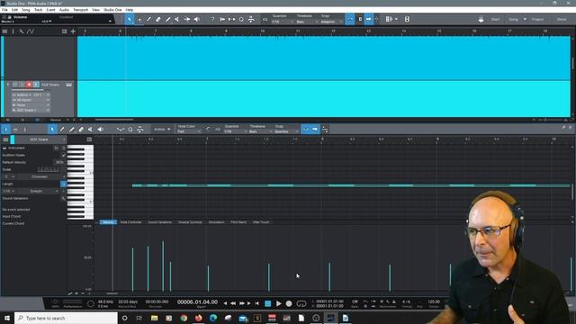Open the Song menu
This screenshot has width=576, height=324.
[26, 10]
